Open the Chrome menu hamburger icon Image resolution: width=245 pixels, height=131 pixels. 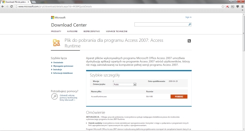click(243, 7)
